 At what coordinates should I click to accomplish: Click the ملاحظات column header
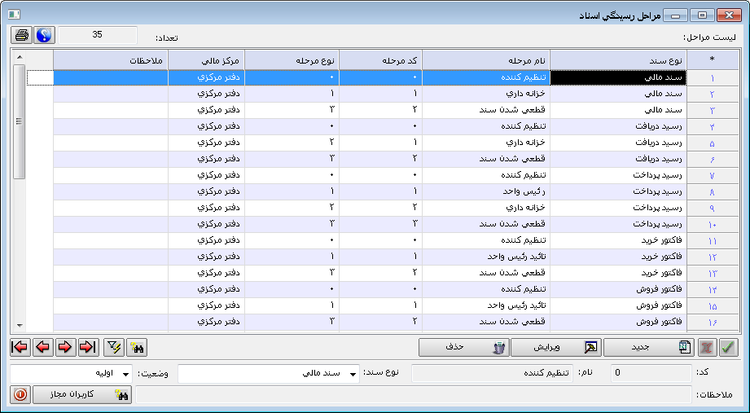click(x=111, y=60)
